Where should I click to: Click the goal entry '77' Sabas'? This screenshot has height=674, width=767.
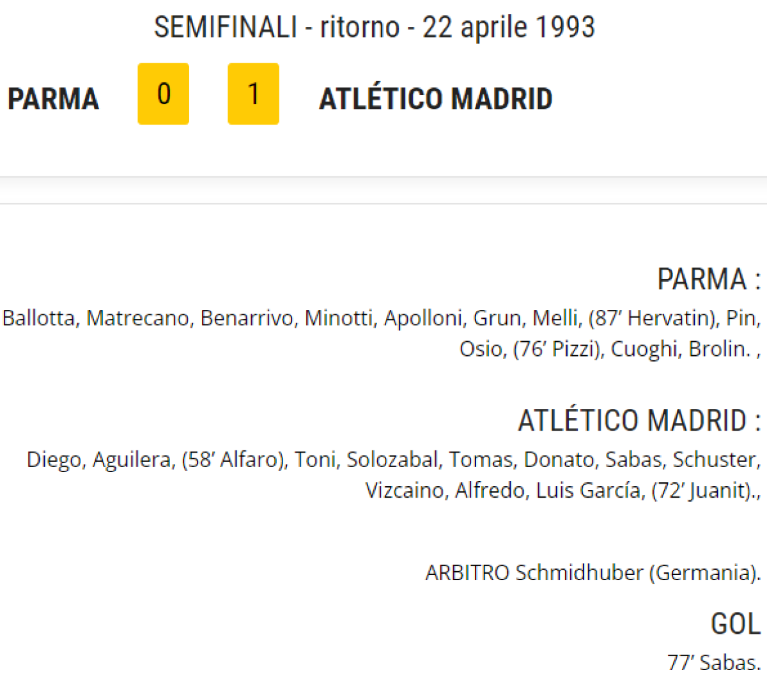coord(713,662)
